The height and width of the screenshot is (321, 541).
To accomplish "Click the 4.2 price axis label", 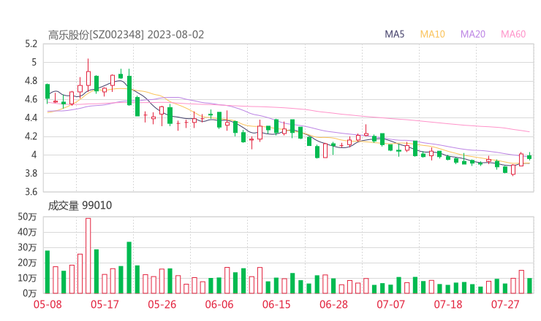I will (31, 136).
